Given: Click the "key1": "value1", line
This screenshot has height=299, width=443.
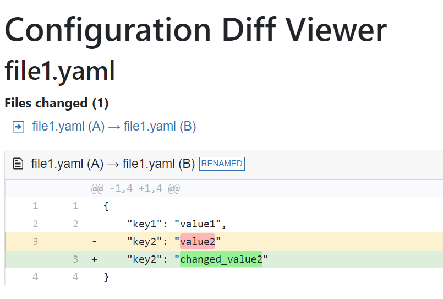Looking at the screenshot, I should 177,224.
